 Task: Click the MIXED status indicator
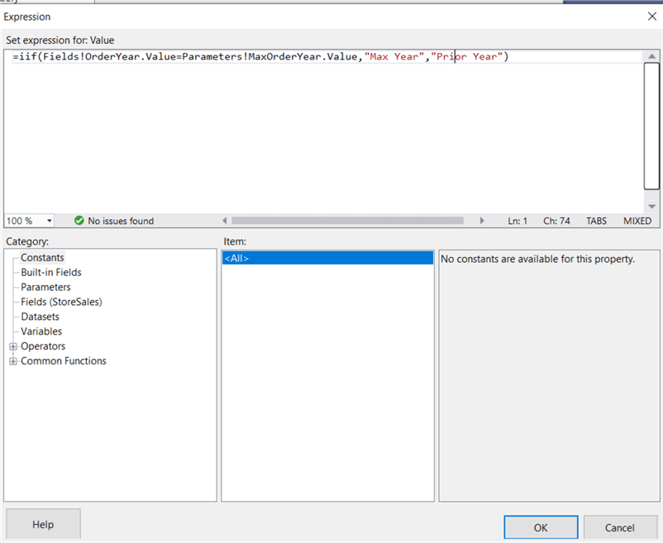coord(637,221)
